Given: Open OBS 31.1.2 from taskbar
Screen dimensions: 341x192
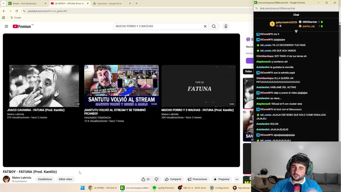Looking at the screenshot, I should (192, 188).
